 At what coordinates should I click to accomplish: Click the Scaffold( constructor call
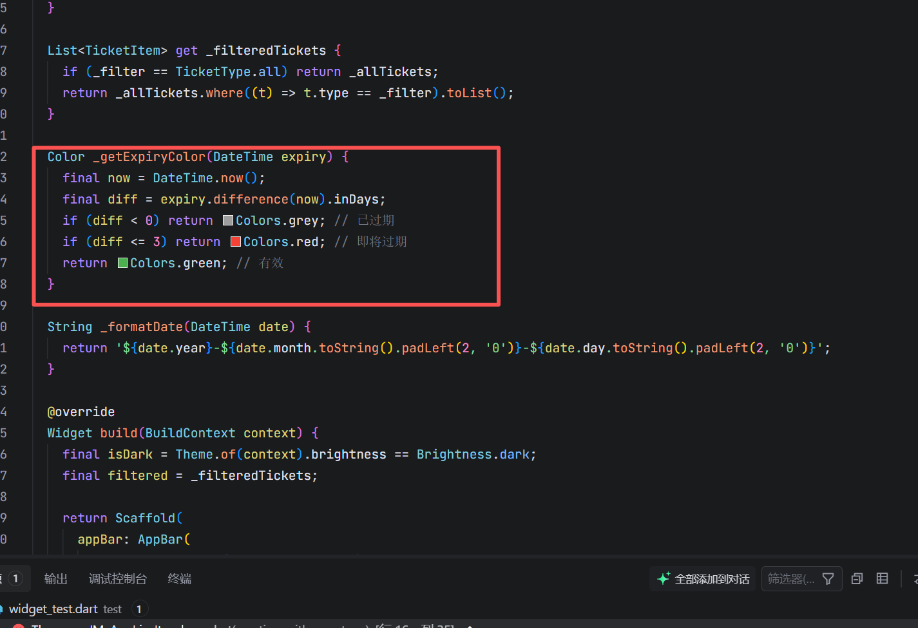tap(149, 519)
